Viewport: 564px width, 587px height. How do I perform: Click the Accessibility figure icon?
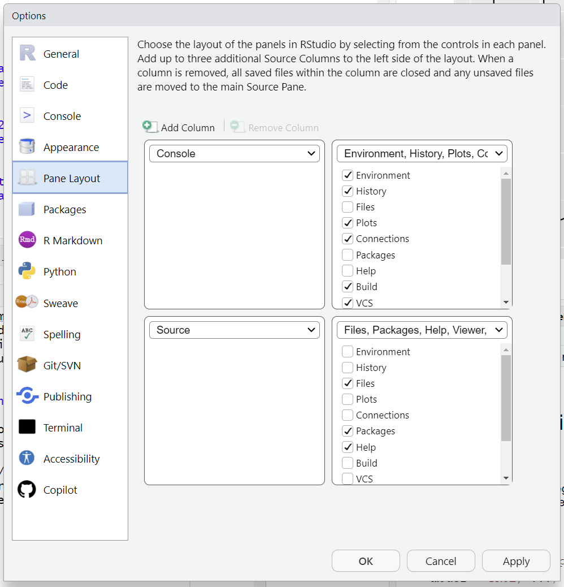27,458
